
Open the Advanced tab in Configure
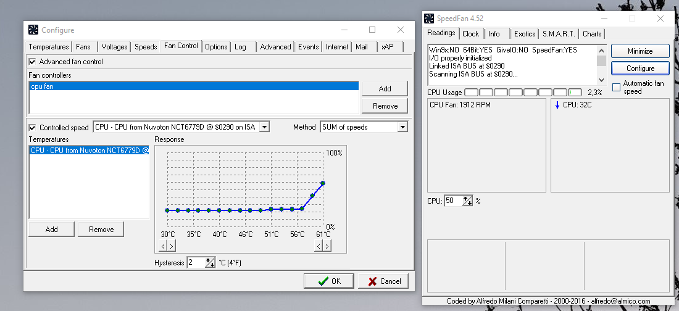click(275, 47)
